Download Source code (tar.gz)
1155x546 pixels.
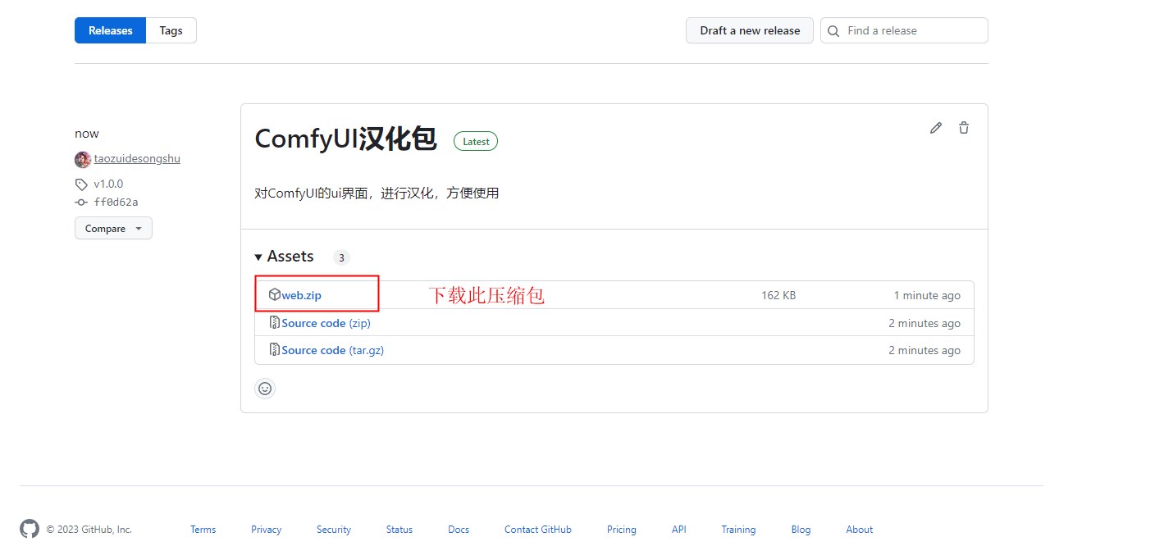(332, 350)
